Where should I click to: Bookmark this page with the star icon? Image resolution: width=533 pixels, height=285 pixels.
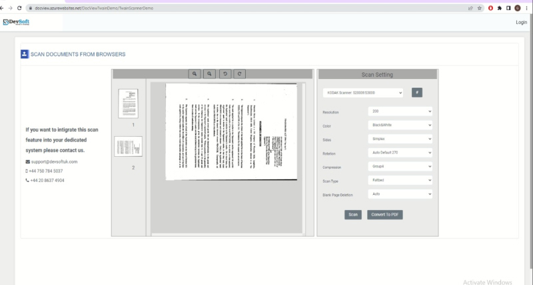pyautogui.click(x=480, y=7)
